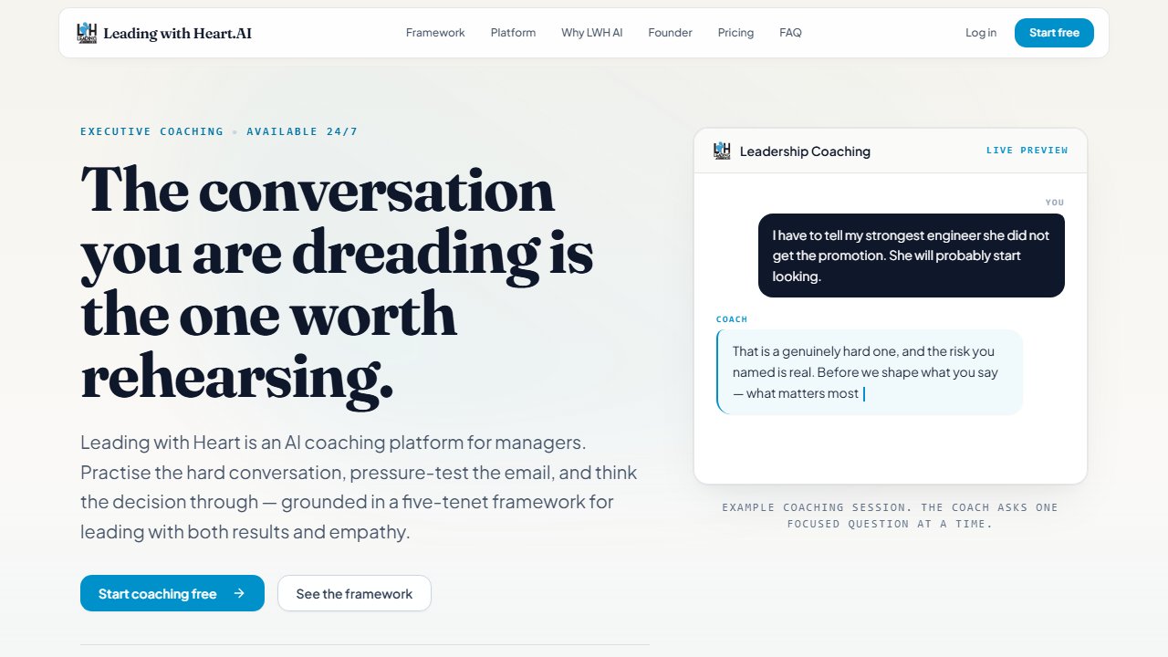The height and width of the screenshot is (657, 1168).
Task: Click the Start coaching free button
Action: [x=172, y=593]
